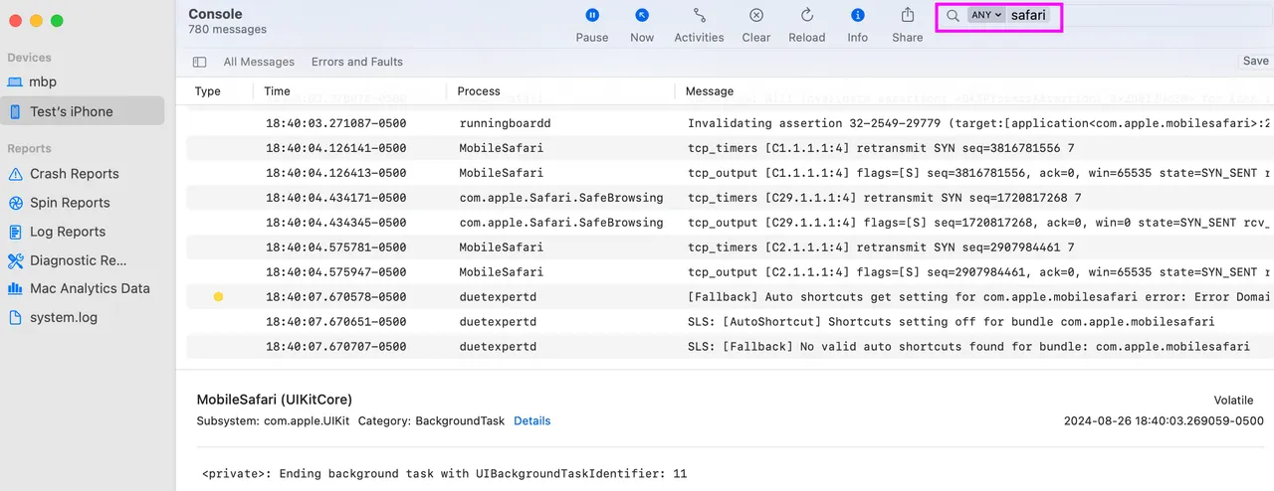This screenshot has height=491, width=1274.
Task: Open the Details link for BackgroundTask
Action: (532, 421)
